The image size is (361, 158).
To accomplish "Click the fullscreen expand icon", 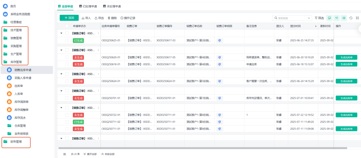I will click(357, 18).
